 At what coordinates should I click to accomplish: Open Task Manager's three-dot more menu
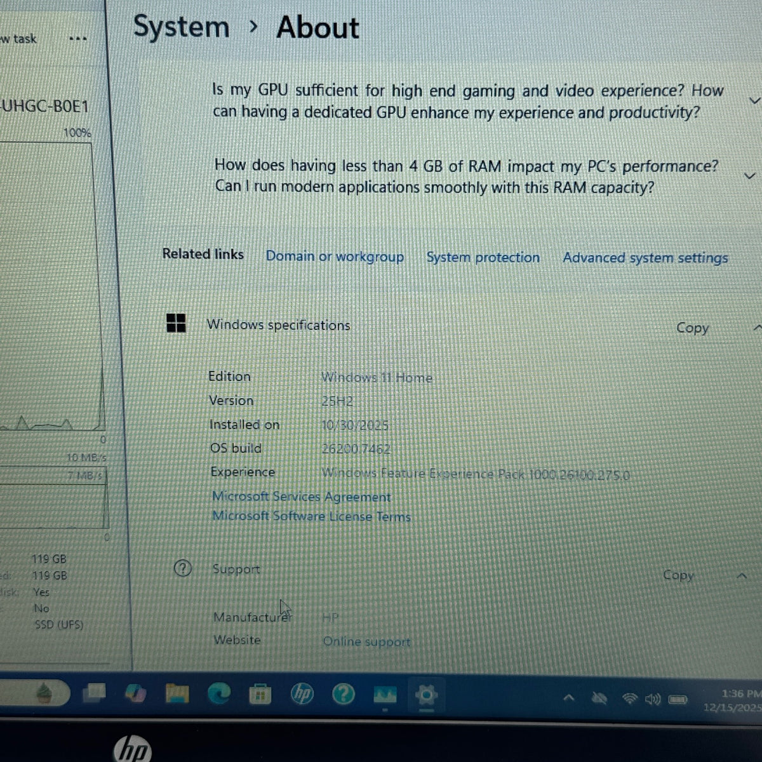pyautogui.click(x=77, y=39)
